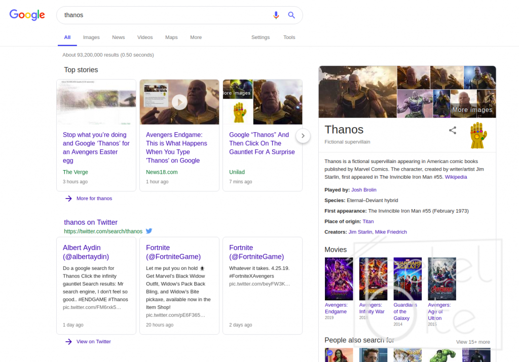Switch to the Images tab

[x=91, y=37]
